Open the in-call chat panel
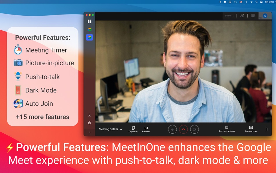 pyautogui.click(x=253, y=16)
